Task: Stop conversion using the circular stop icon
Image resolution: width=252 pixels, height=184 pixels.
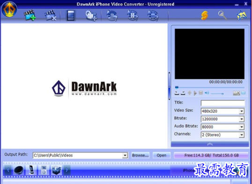Action: [x=153, y=15]
